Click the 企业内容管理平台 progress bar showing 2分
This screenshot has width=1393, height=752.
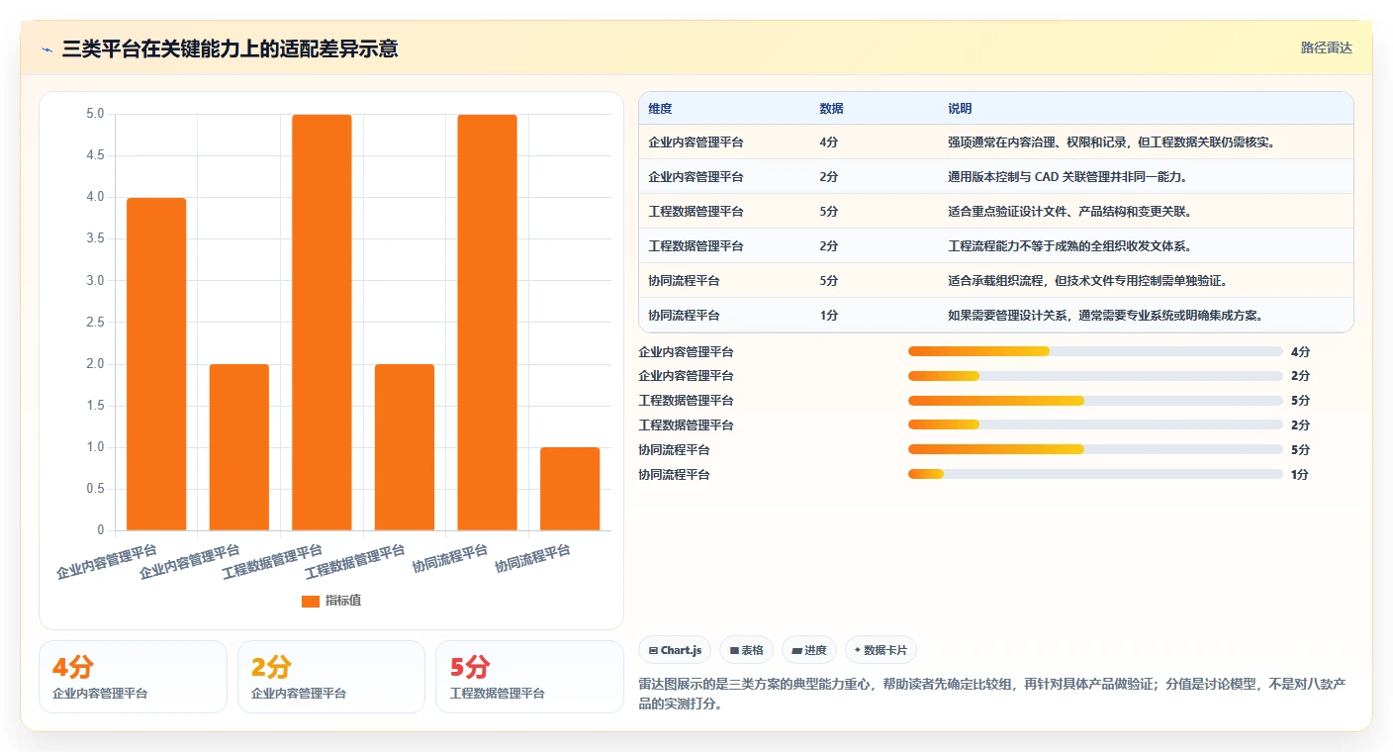(x=1095, y=376)
